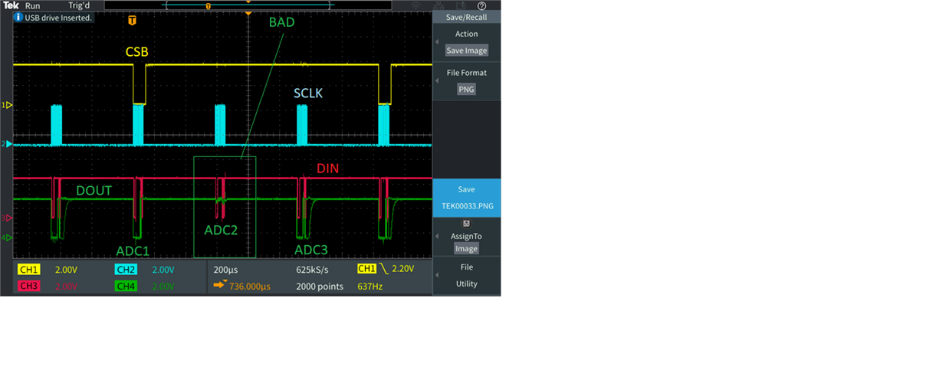Toggle the CH3 channel badge

[x=29, y=286]
